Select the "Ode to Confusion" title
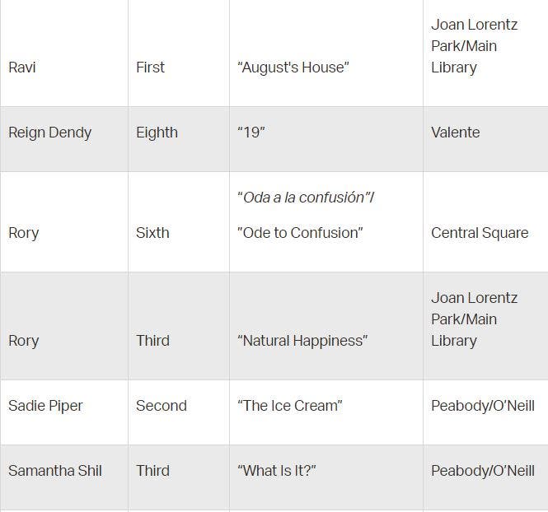548x512 pixels. (x=300, y=233)
